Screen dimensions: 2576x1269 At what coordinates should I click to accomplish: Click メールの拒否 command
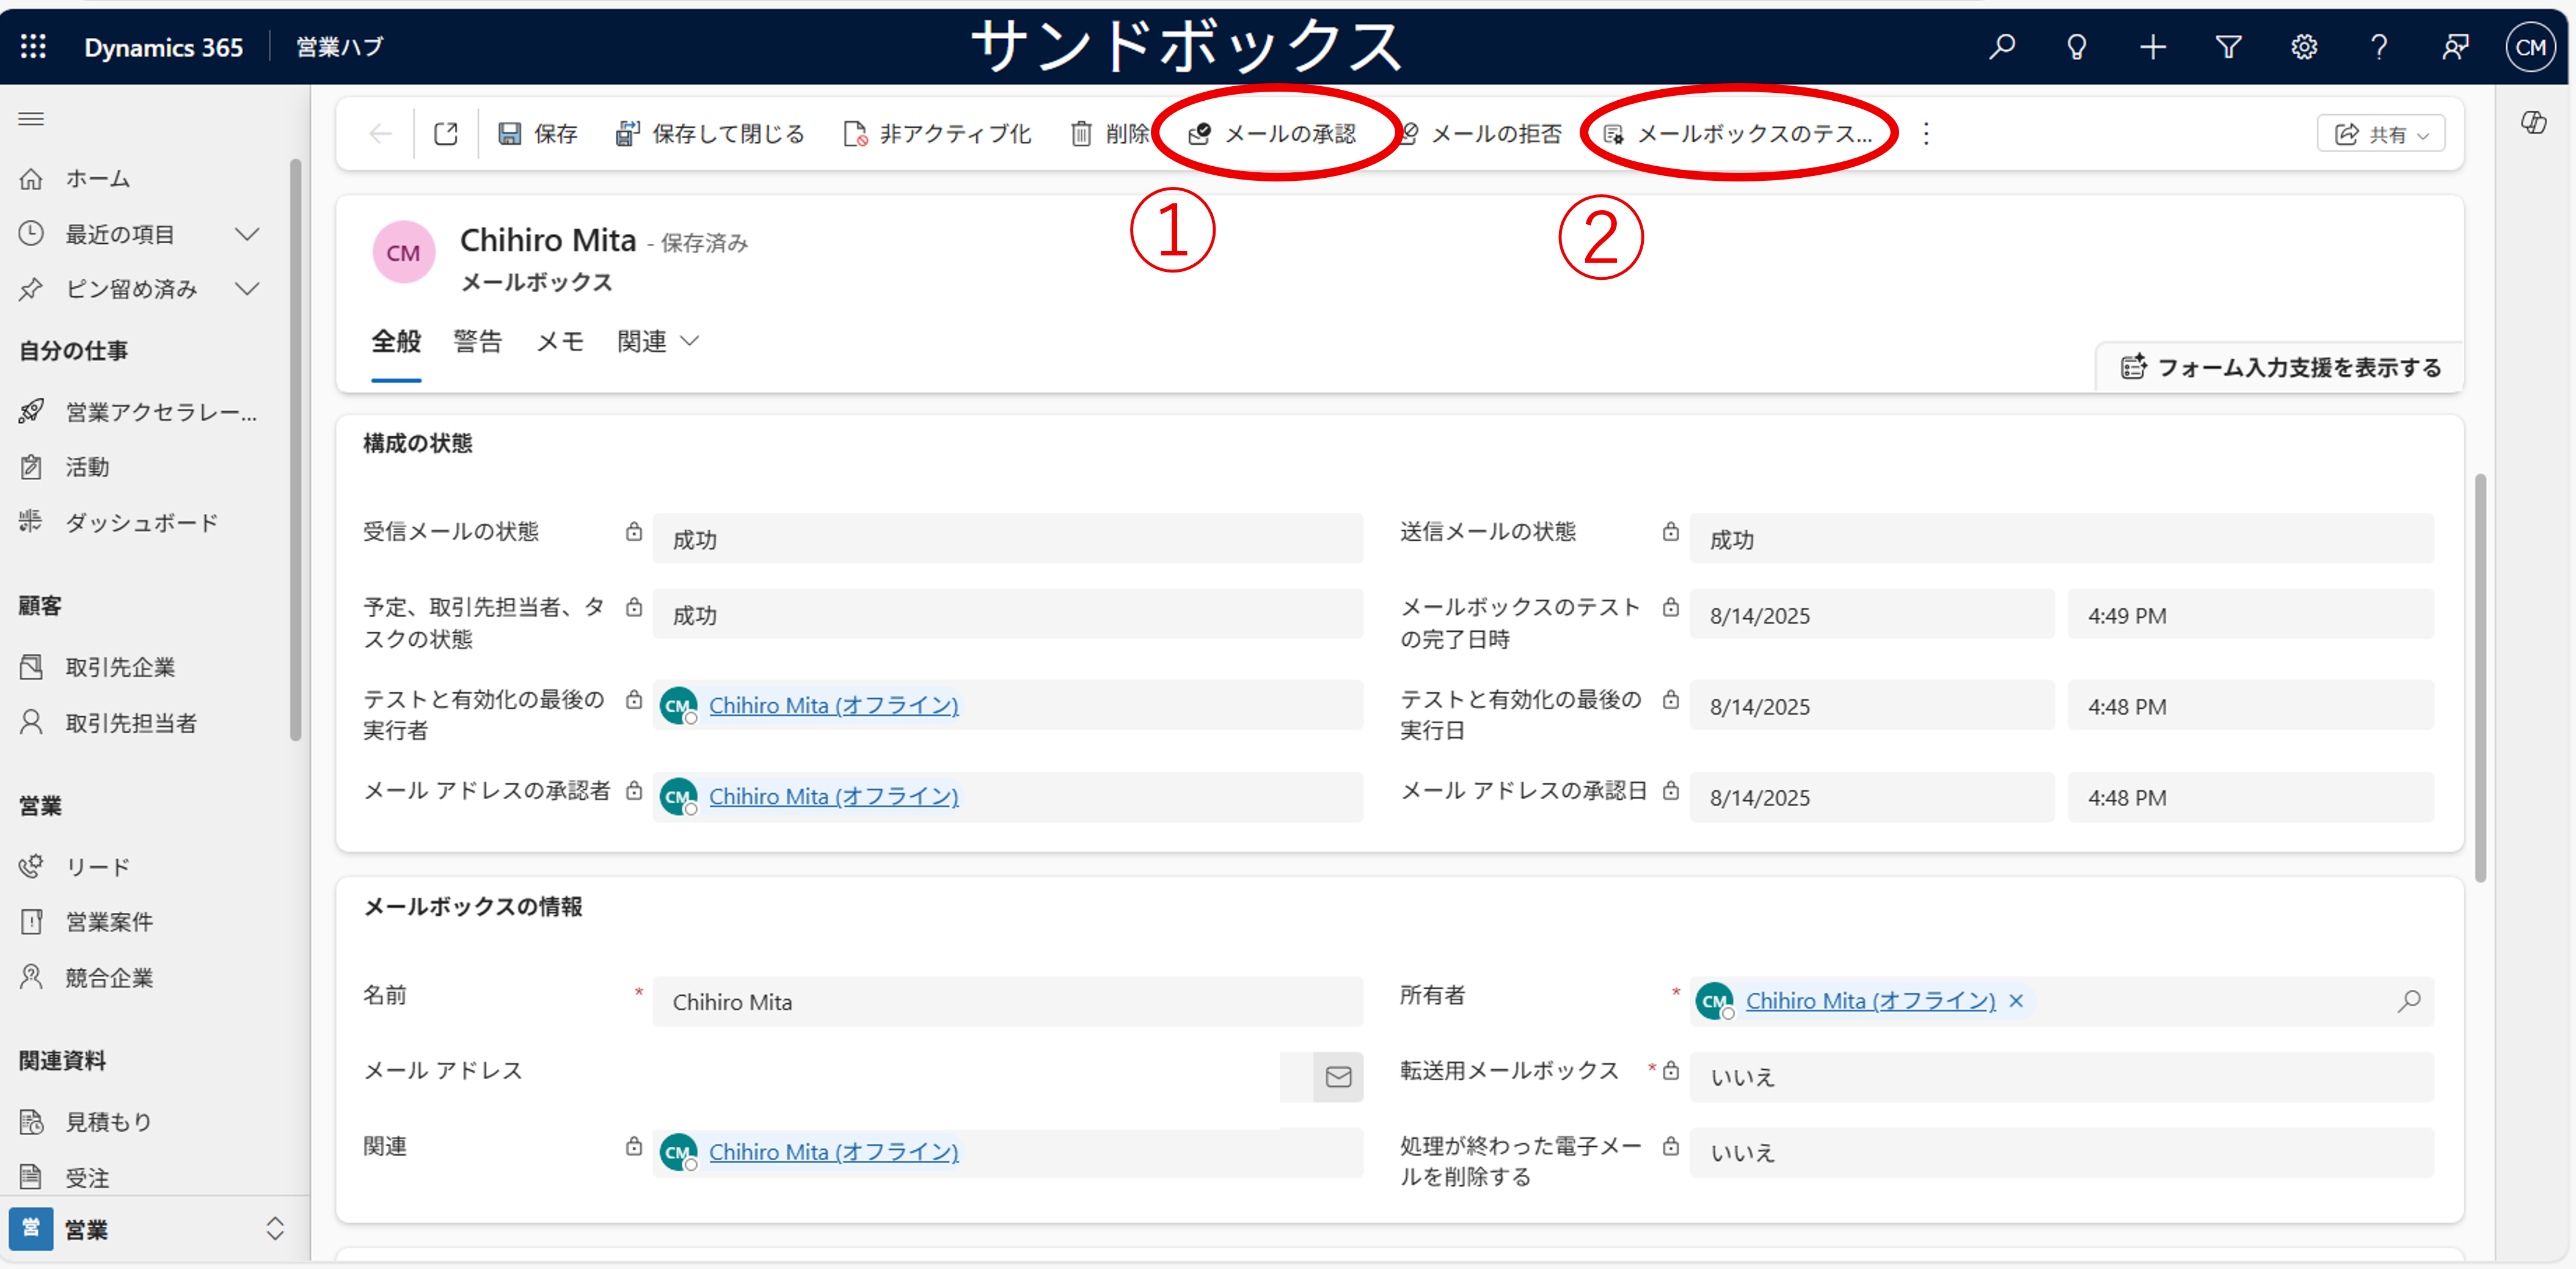[1480, 134]
